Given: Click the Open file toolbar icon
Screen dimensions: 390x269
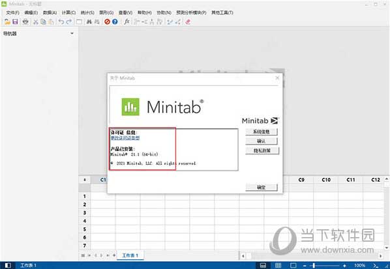Looking at the screenshot, I should [x=7, y=22].
